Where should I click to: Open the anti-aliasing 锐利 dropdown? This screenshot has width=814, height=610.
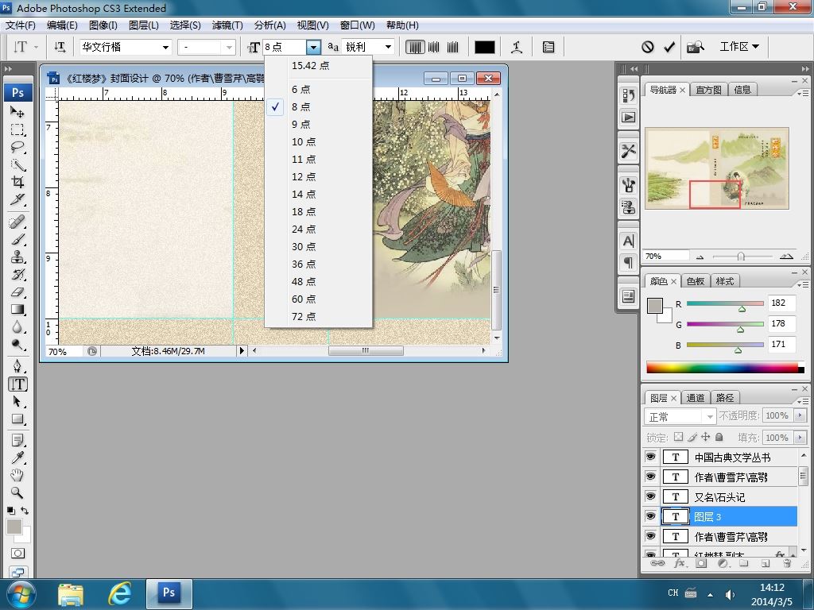388,47
